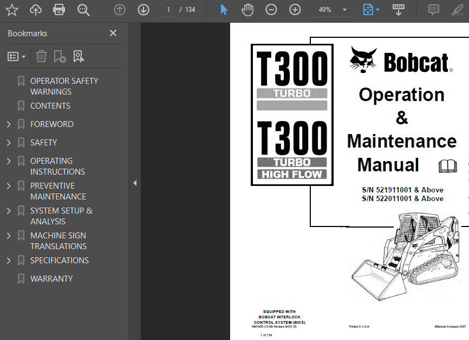Expand the SPECIFICATIONS bookmark
Viewport: 469px width, 340px height.
coord(9,261)
